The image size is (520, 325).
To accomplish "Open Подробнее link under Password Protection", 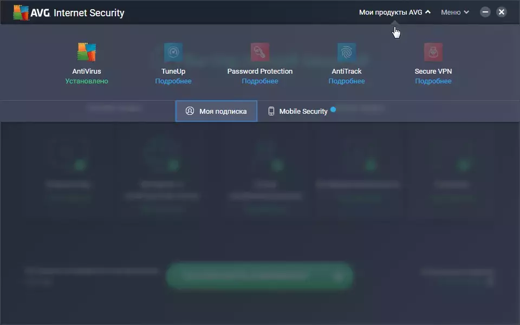I will (x=260, y=81).
